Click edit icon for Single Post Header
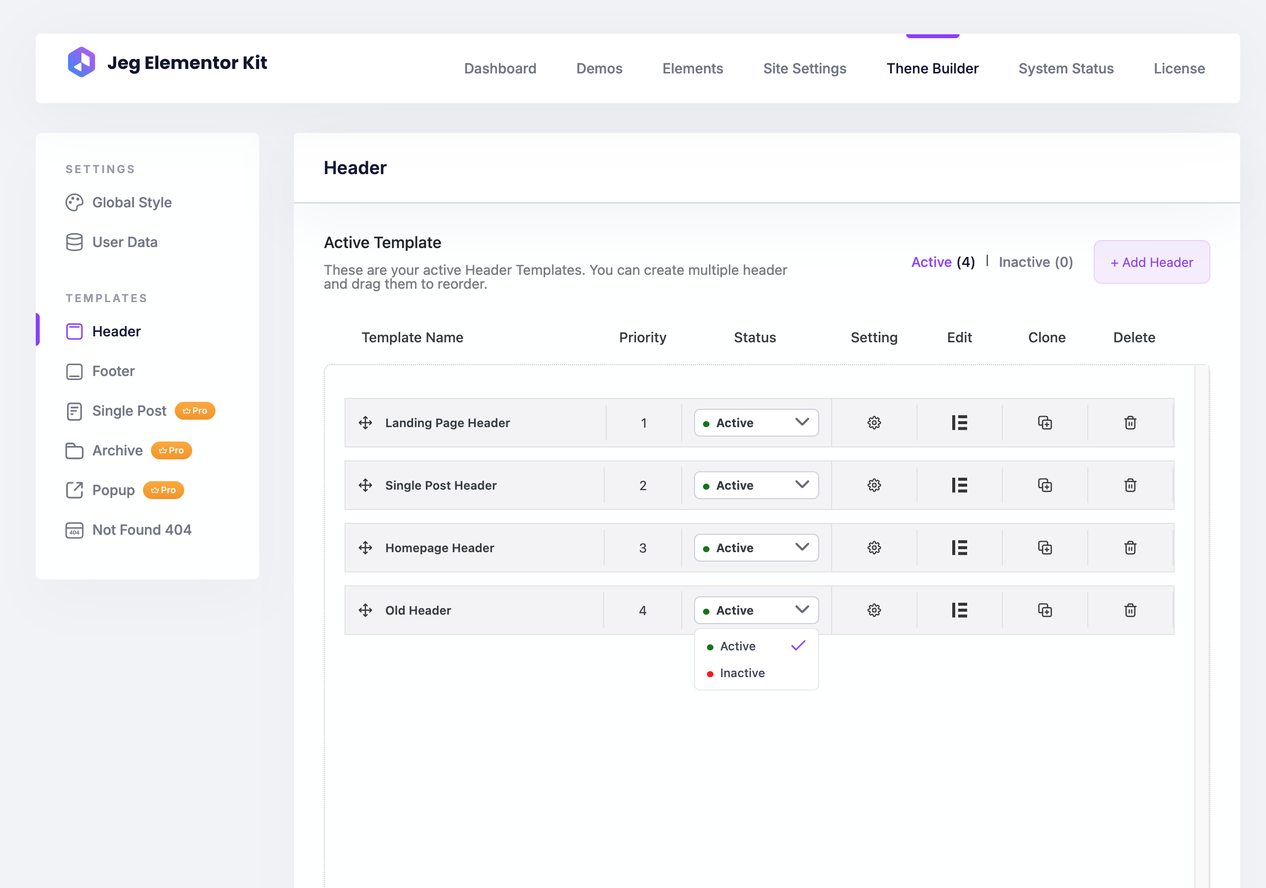This screenshot has height=888, width=1266. pos(959,485)
